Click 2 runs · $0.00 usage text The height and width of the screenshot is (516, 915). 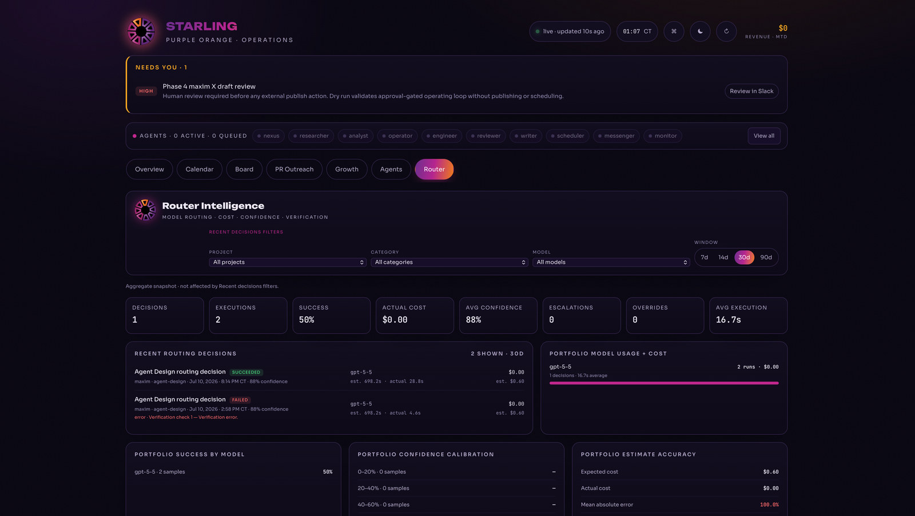coord(758,367)
